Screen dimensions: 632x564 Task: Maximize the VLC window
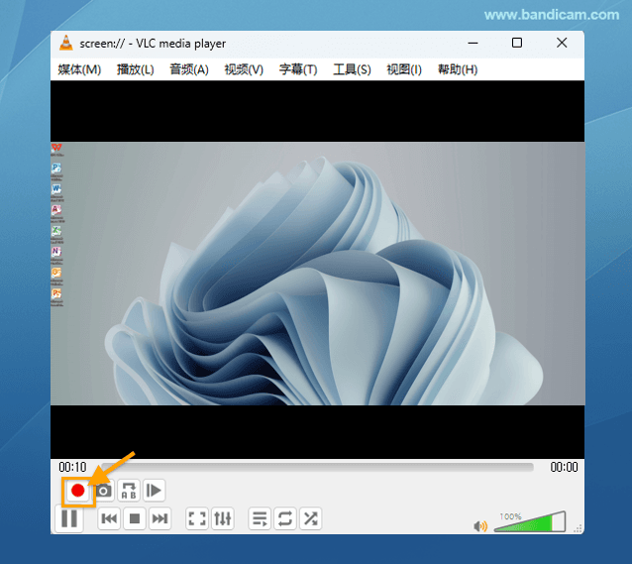[517, 43]
